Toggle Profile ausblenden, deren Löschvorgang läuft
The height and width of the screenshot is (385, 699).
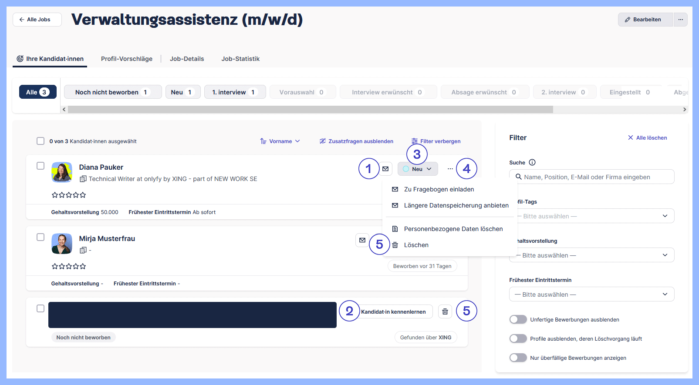click(x=518, y=338)
